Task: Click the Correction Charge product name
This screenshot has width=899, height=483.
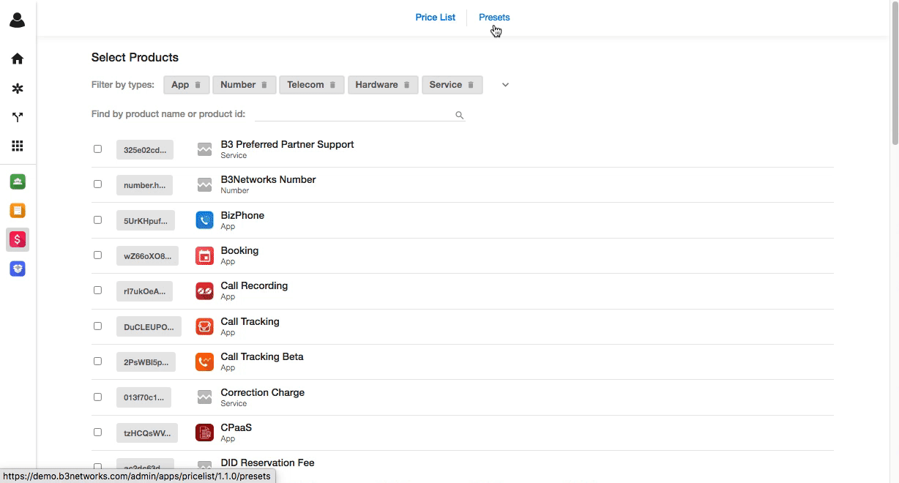Action: point(263,392)
